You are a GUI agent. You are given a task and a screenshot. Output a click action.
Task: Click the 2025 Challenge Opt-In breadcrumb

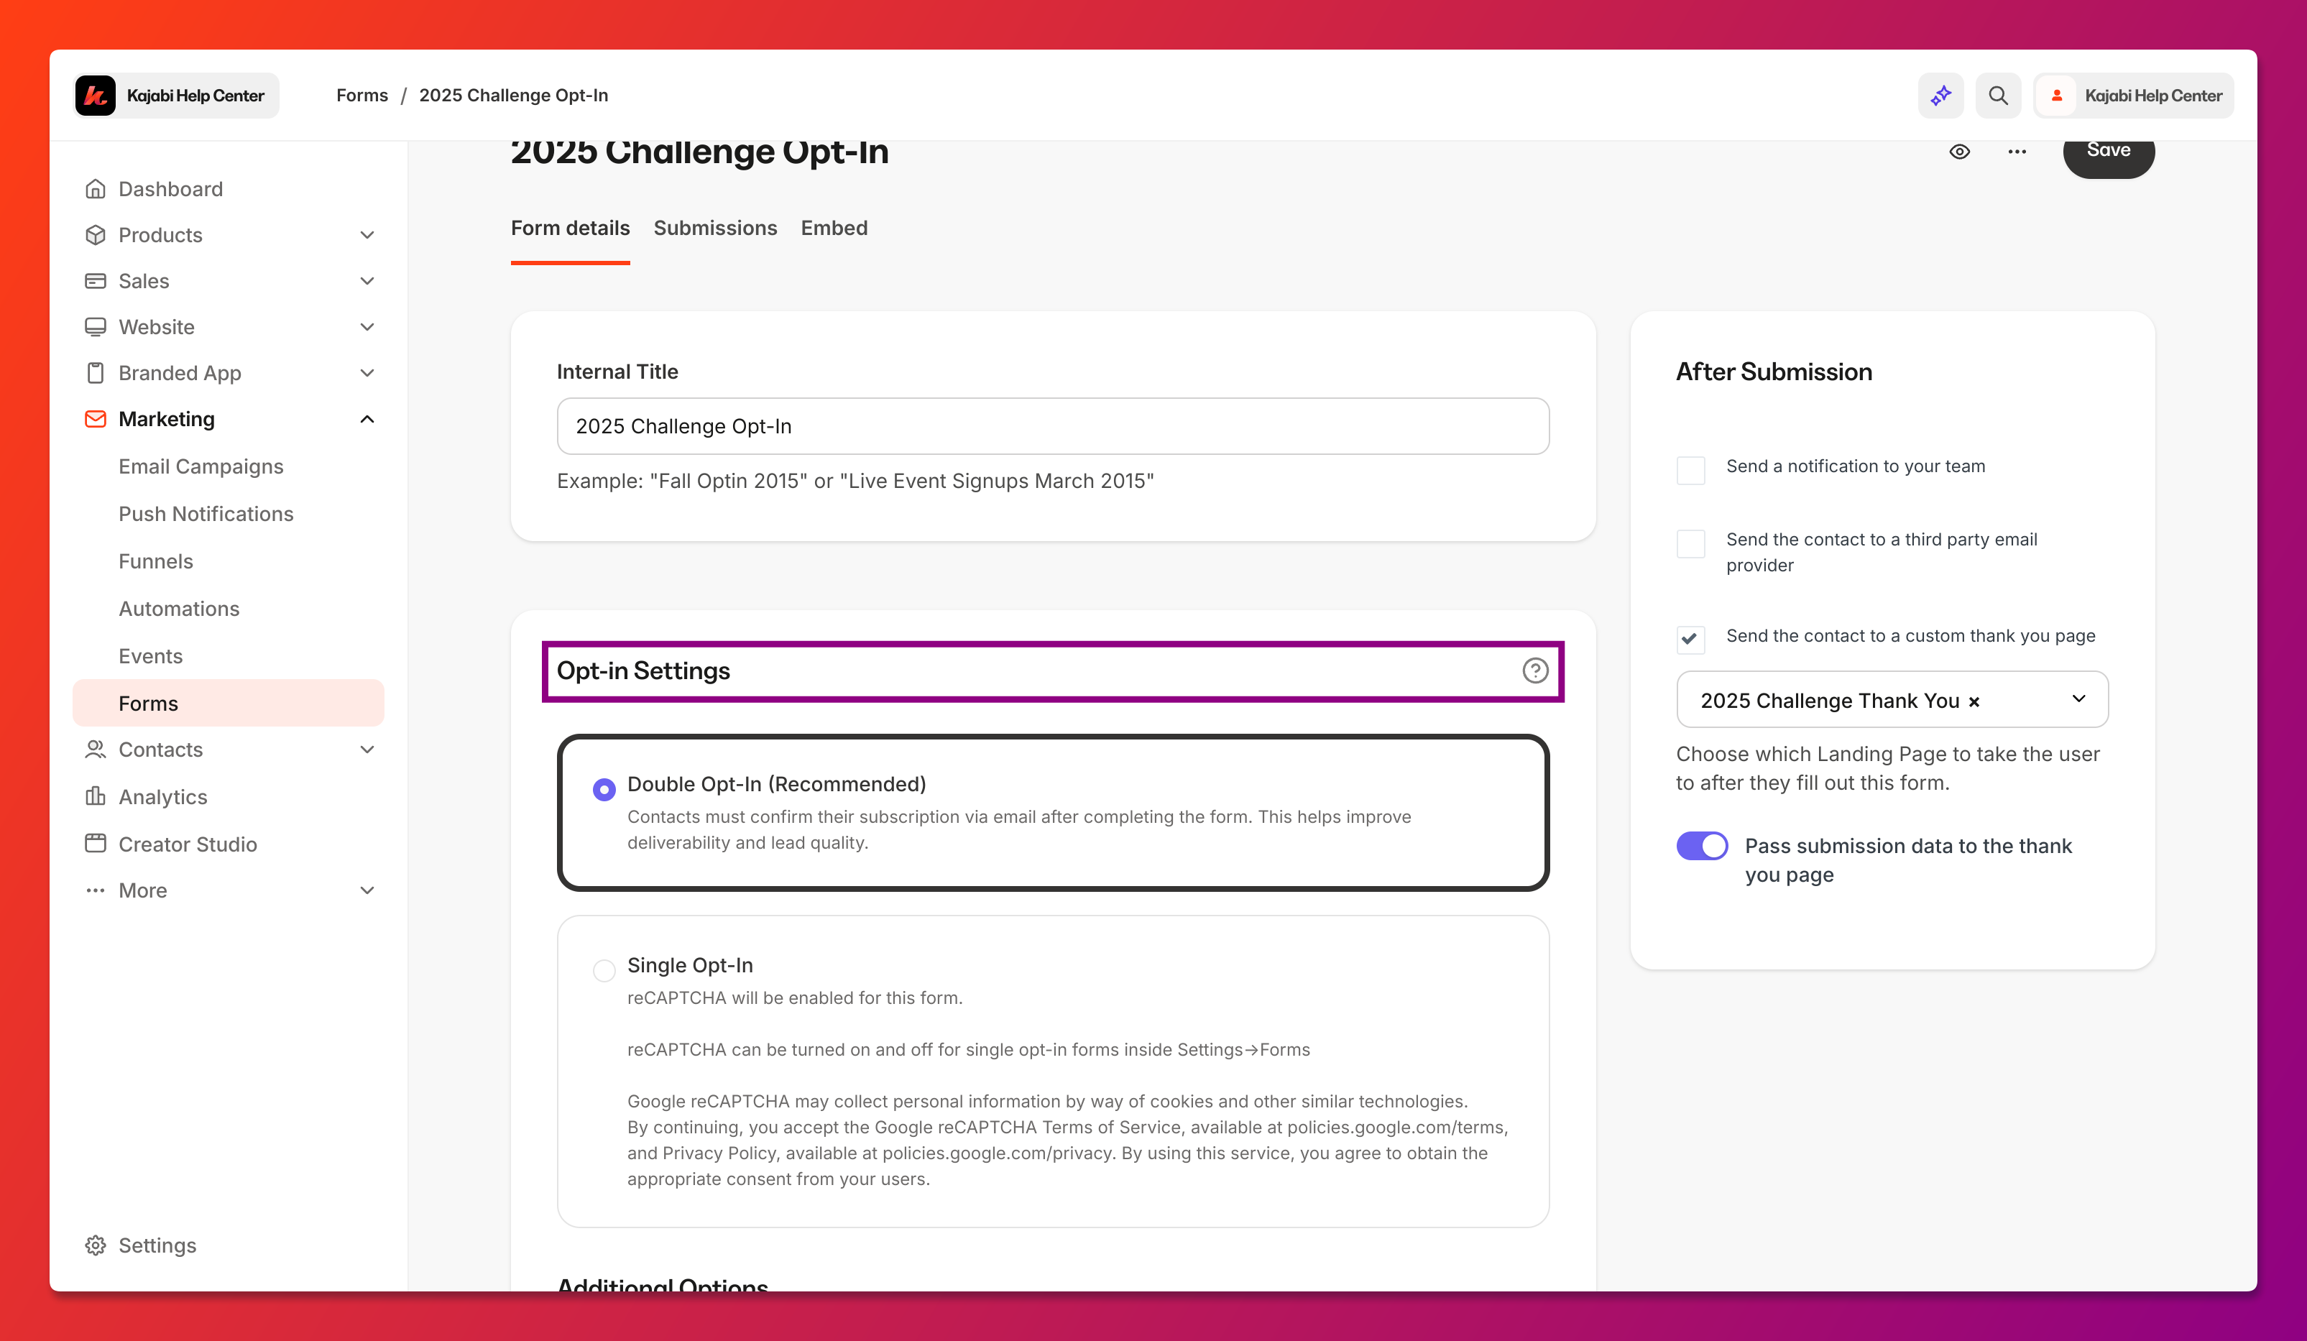pyautogui.click(x=514, y=95)
